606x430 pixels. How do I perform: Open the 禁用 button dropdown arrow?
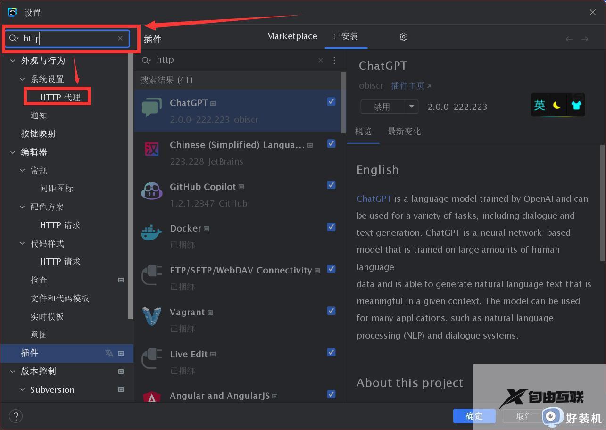(x=411, y=107)
